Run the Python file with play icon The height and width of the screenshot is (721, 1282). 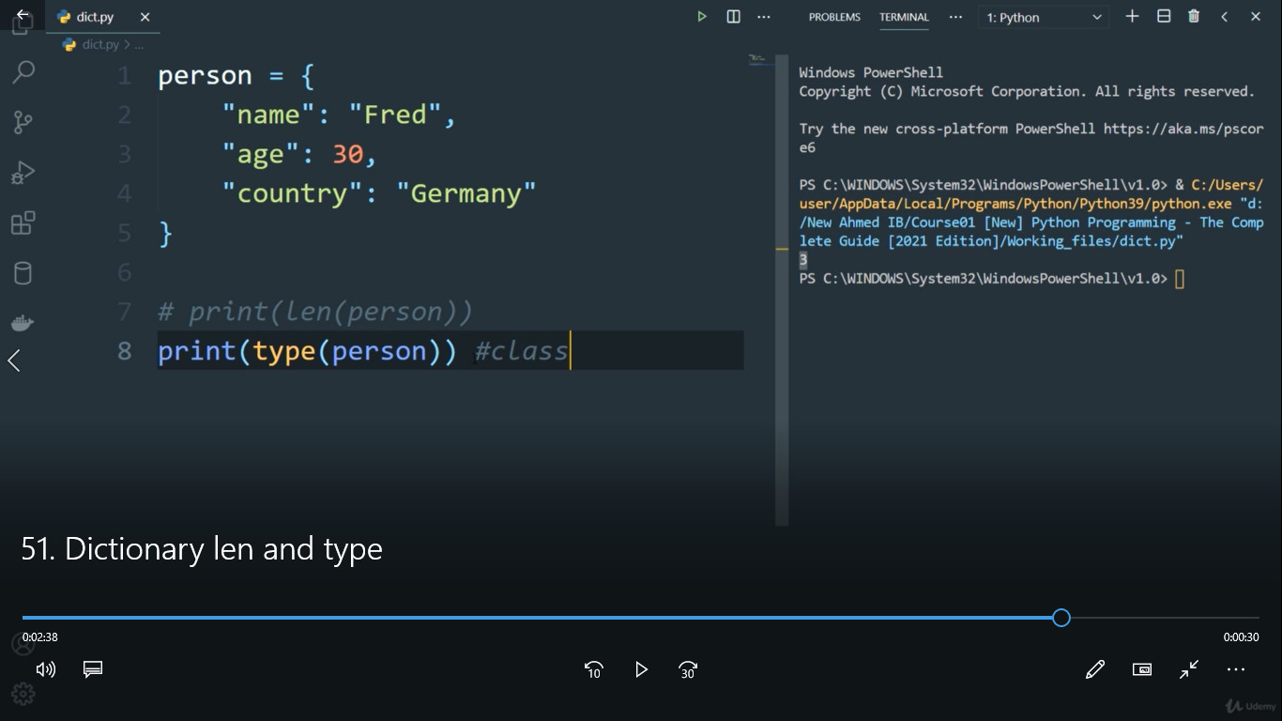[x=701, y=17]
